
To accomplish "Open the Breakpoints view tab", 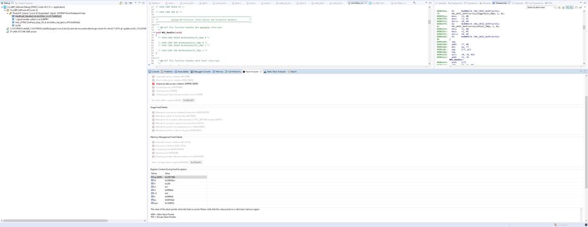I will click(455, 3).
